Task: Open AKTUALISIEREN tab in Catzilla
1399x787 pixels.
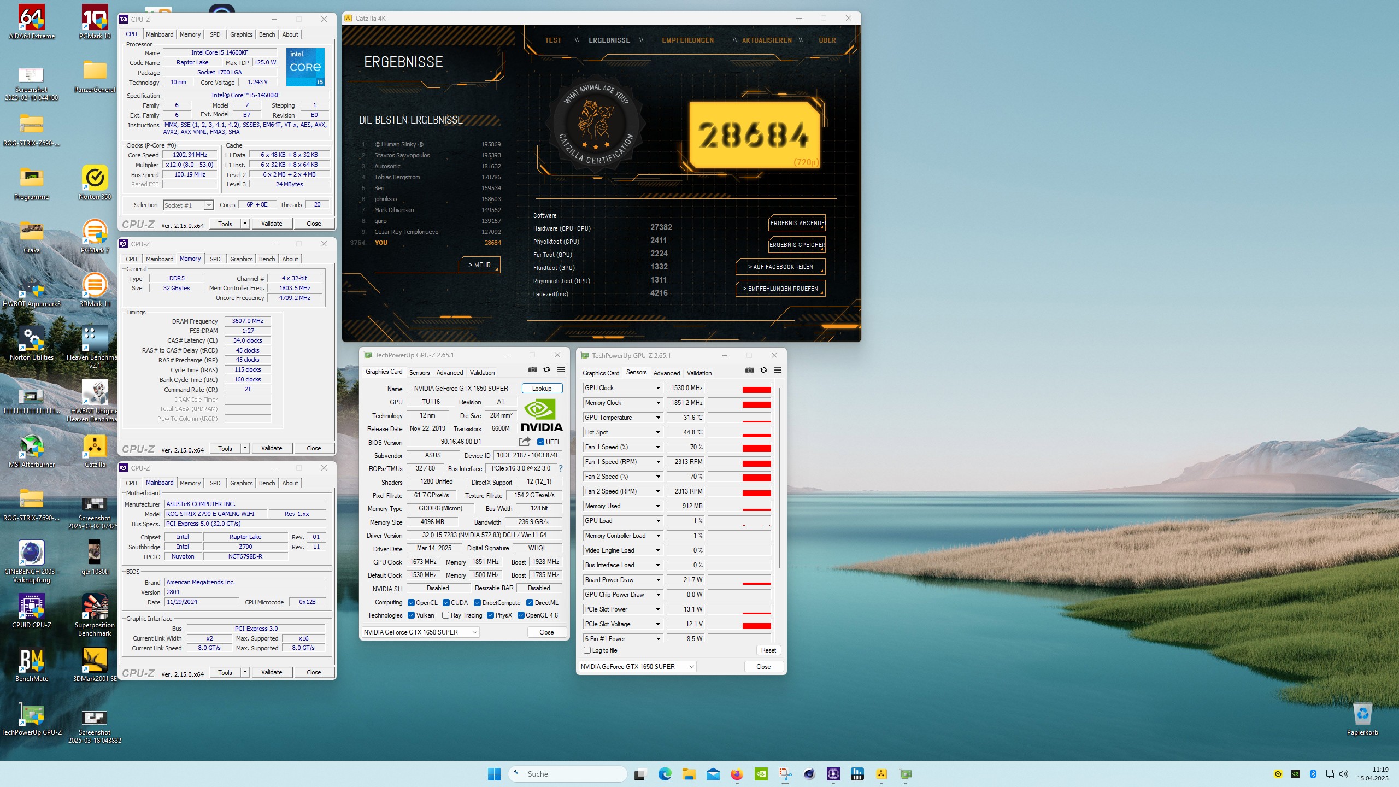Action: coord(767,40)
